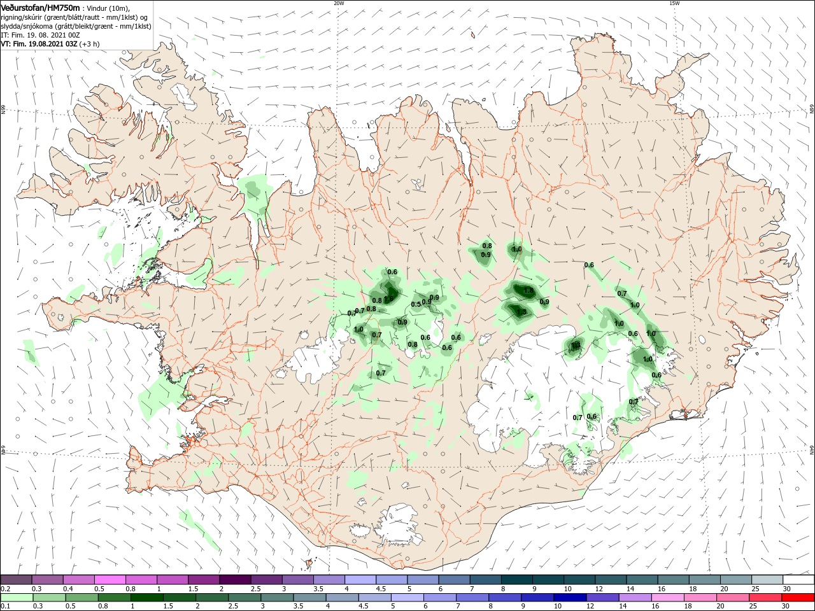Click the 0.1 label under the lower legend row
This screenshot has width=815, height=611.
tap(5, 607)
